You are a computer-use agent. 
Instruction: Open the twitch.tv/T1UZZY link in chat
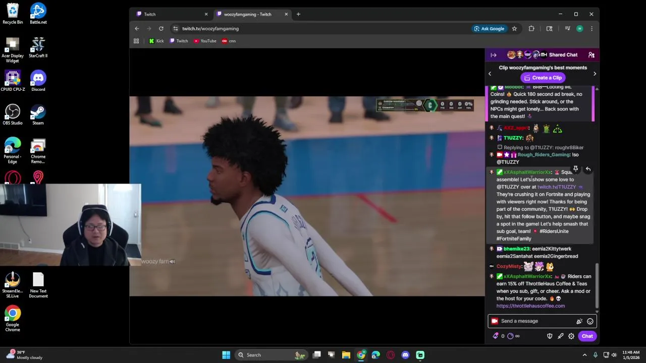click(x=556, y=187)
